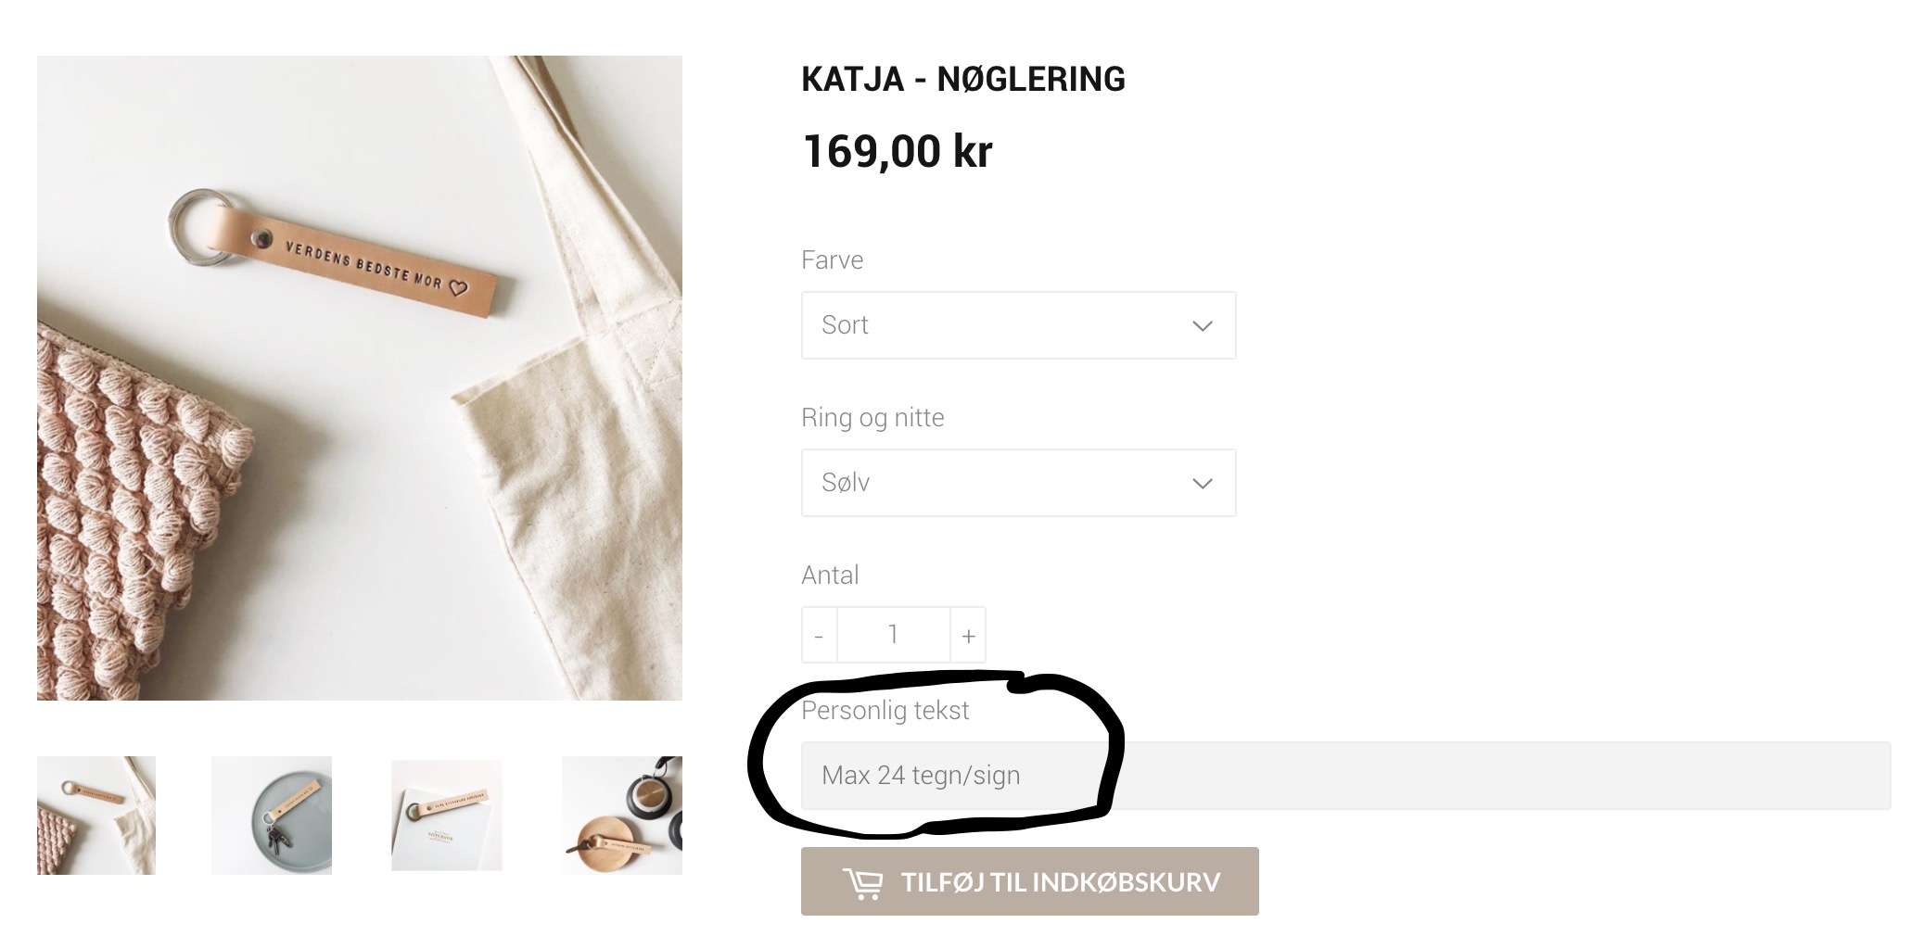
Task: Click the Antal quantity number field
Action: click(x=893, y=635)
